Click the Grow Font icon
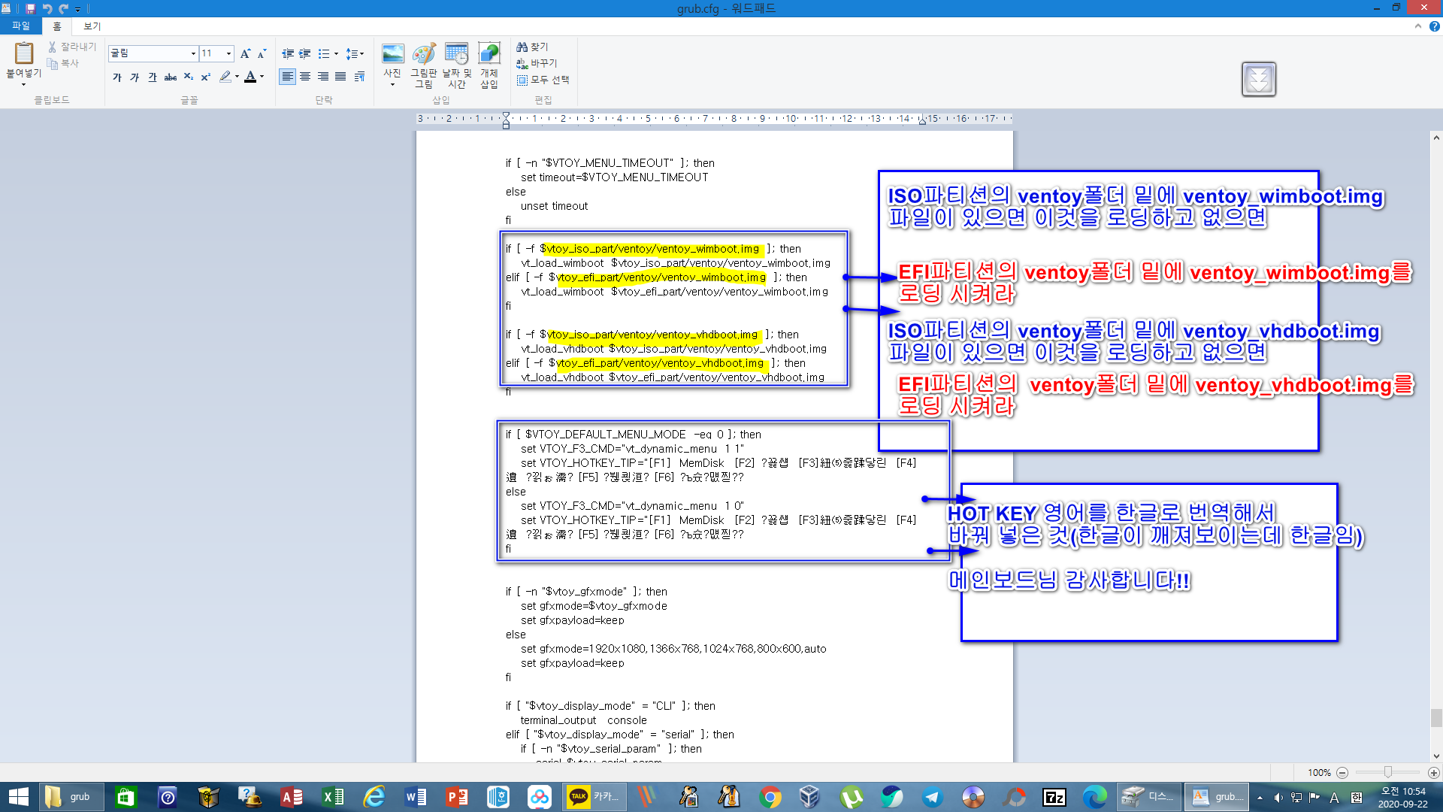This screenshot has height=812, width=1443. (x=245, y=53)
